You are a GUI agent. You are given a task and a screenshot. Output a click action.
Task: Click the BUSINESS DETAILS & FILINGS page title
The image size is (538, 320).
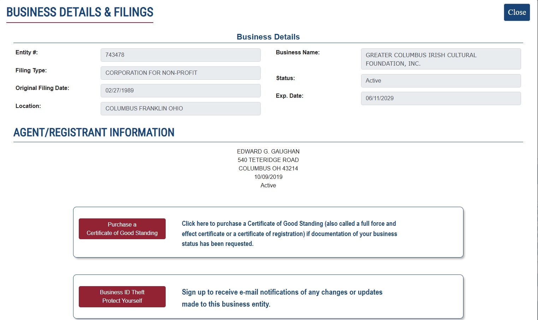[x=80, y=12]
